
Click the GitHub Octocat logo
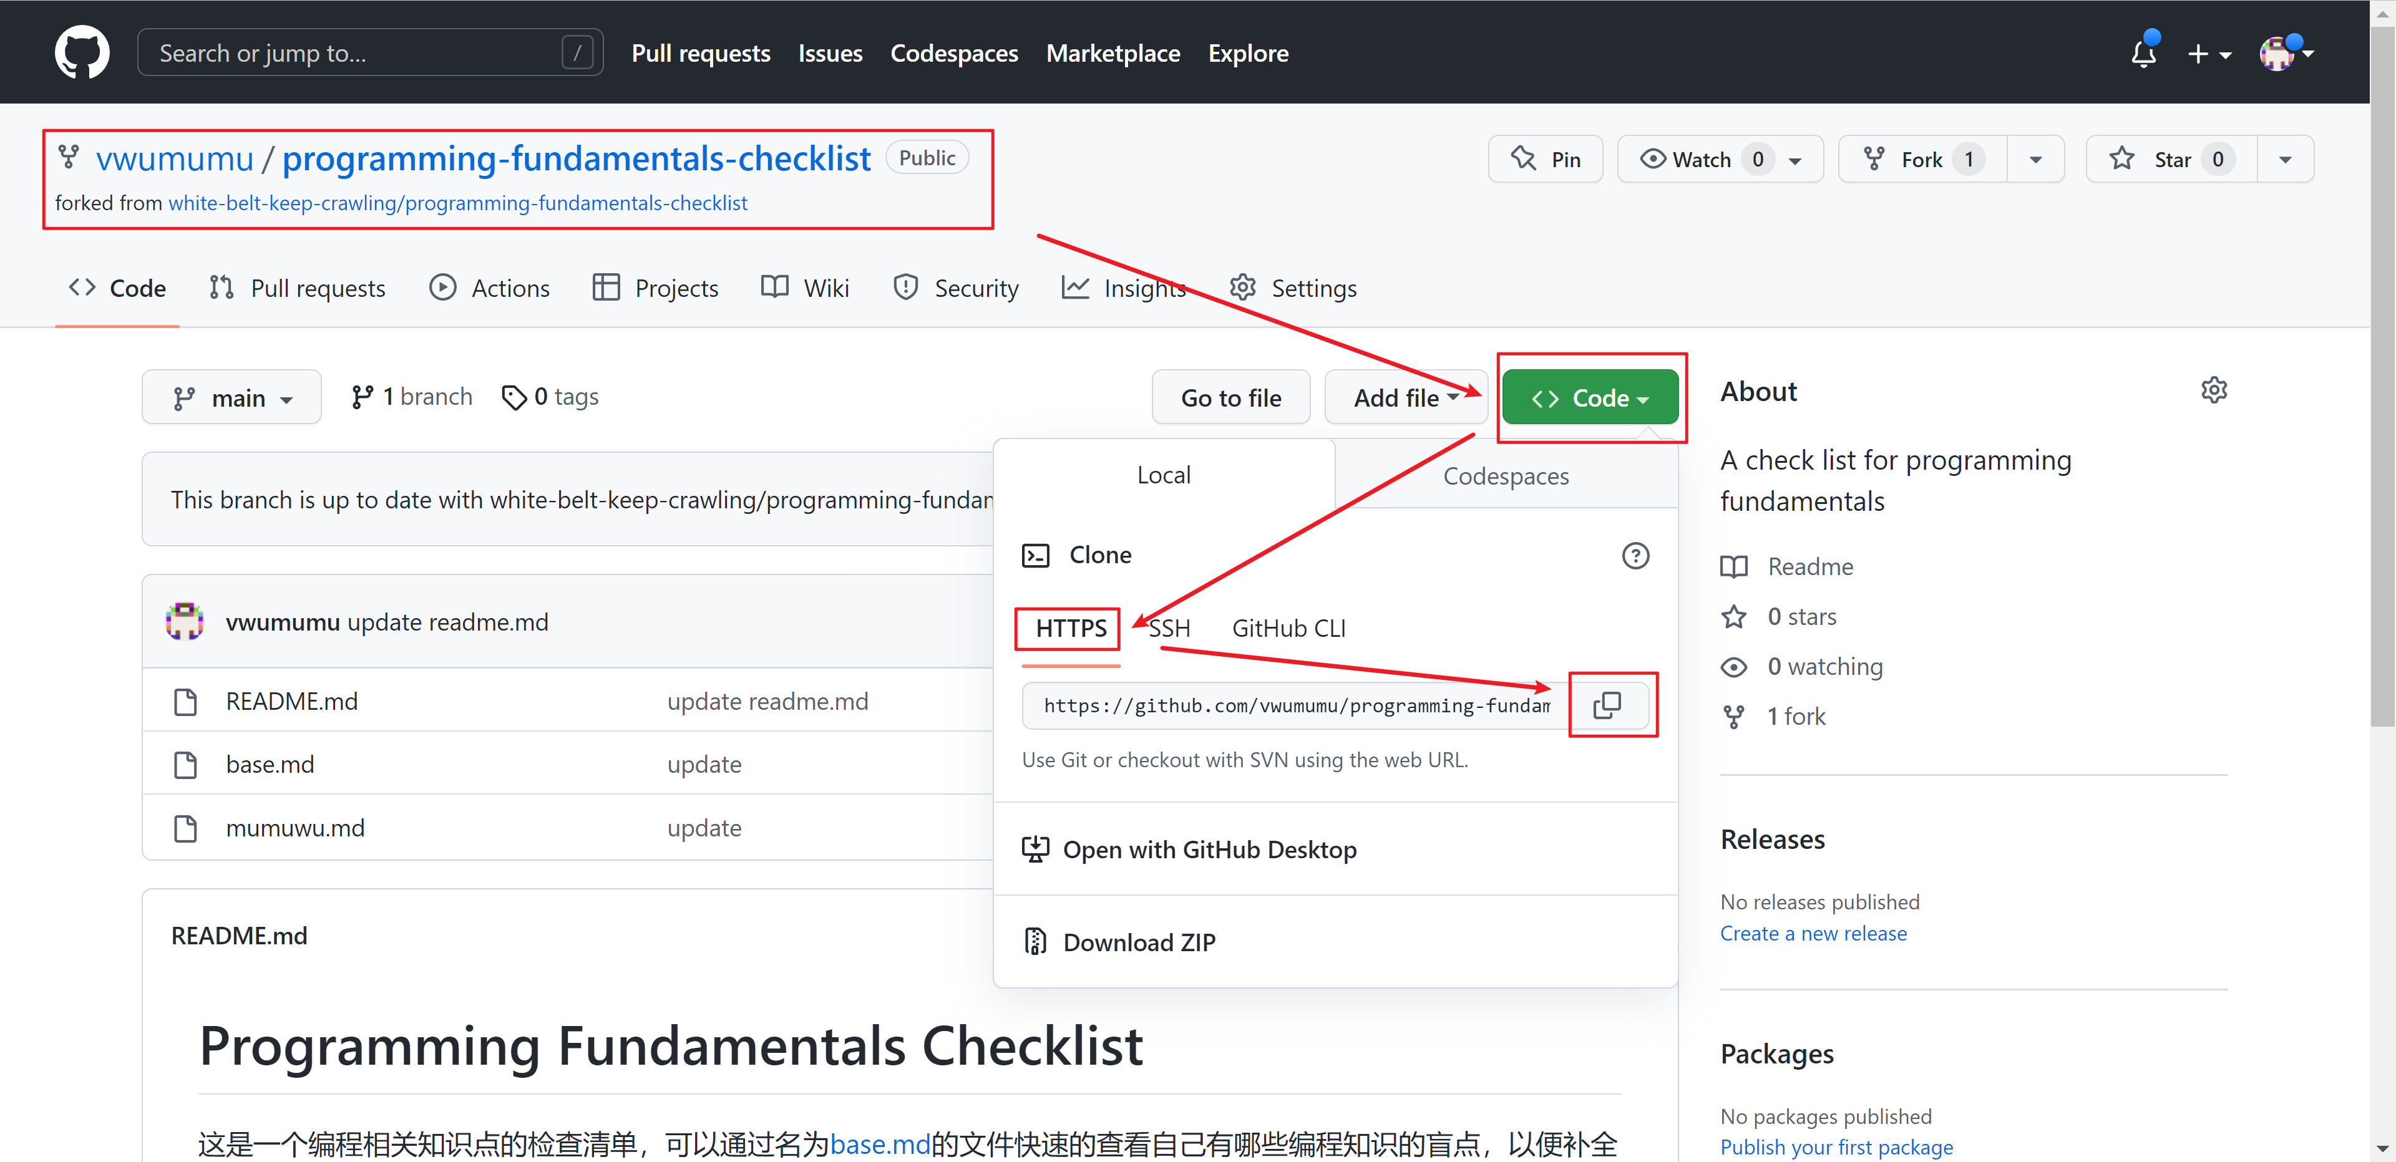point(82,53)
